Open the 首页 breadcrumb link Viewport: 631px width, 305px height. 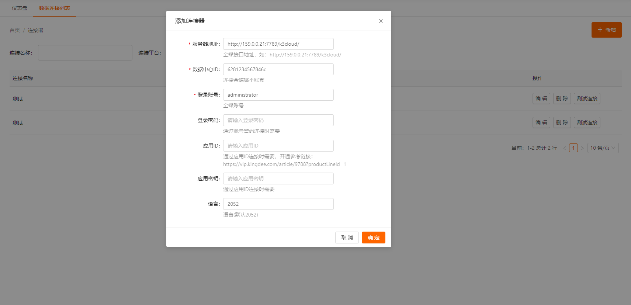[15, 30]
